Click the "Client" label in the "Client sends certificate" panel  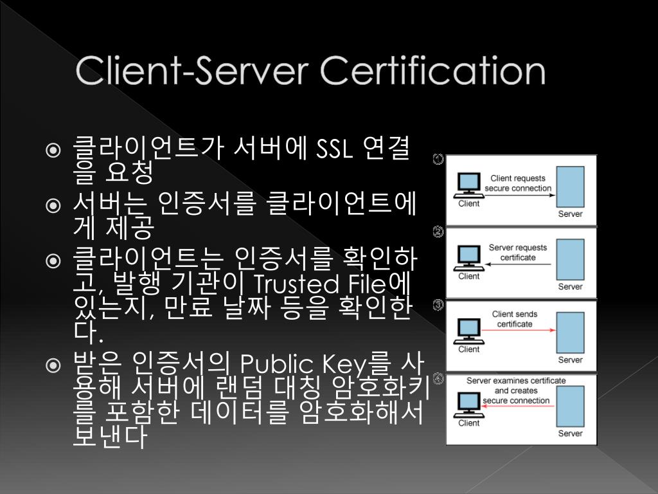coord(468,349)
